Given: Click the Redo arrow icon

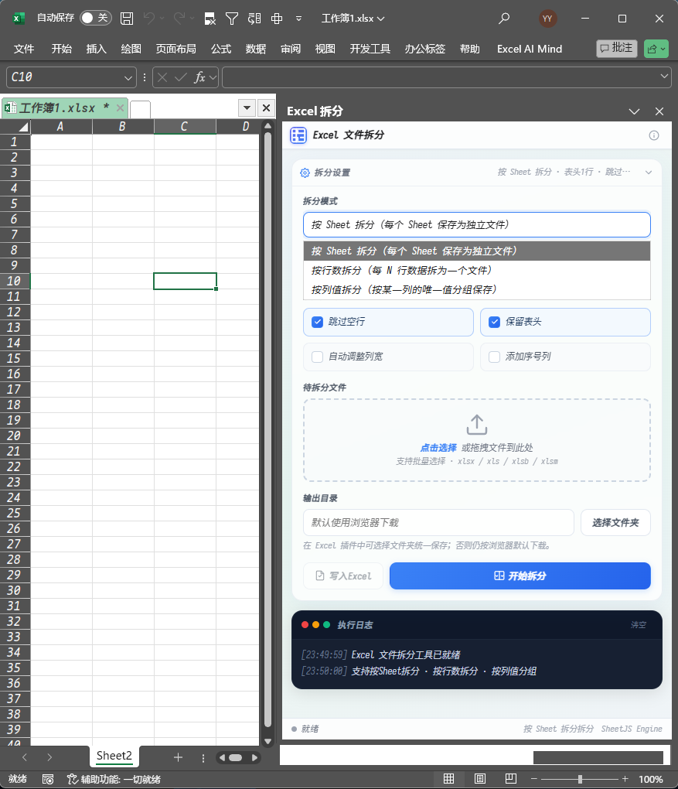Looking at the screenshot, I should tap(179, 19).
